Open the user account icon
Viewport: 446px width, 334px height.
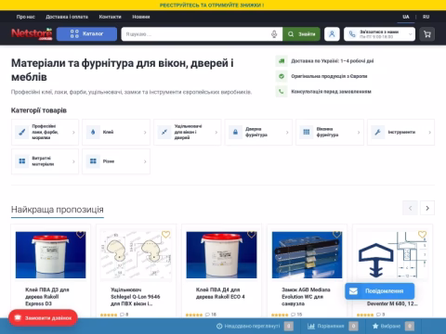(332, 34)
